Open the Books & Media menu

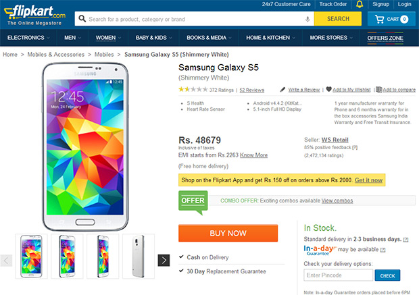209,38
